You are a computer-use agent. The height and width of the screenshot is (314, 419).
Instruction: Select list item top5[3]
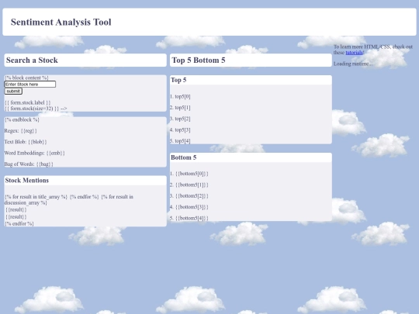(x=180, y=129)
